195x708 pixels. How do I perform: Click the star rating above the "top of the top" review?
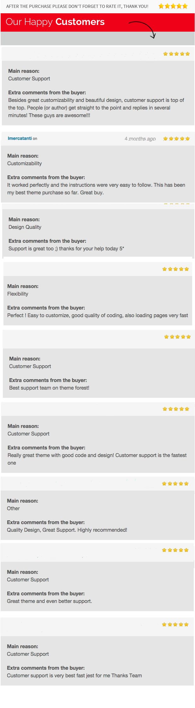[176, 54]
